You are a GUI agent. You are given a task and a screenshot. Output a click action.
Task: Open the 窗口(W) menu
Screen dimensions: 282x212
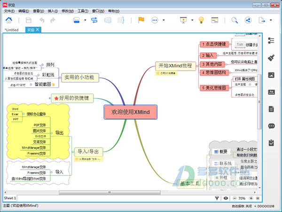tap(98, 11)
